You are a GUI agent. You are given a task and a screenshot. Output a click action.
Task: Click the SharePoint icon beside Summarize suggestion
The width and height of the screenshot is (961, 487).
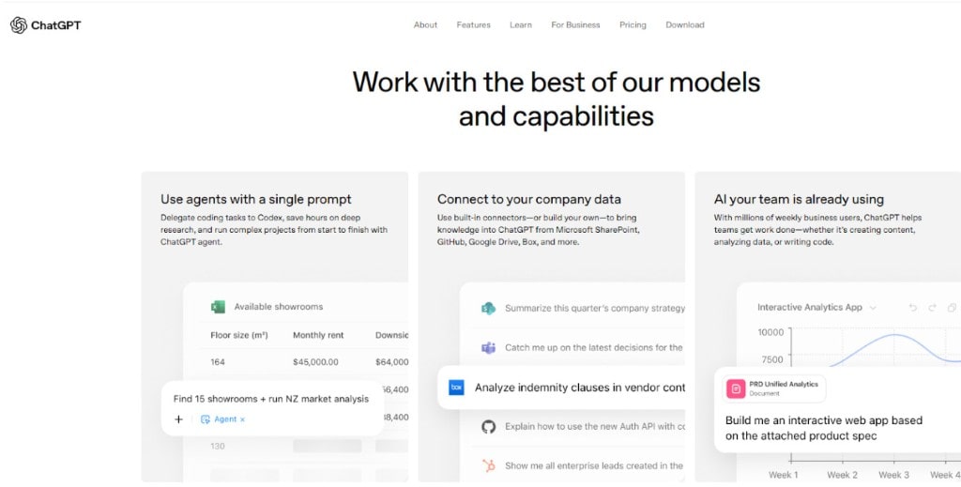tap(488, 308)
